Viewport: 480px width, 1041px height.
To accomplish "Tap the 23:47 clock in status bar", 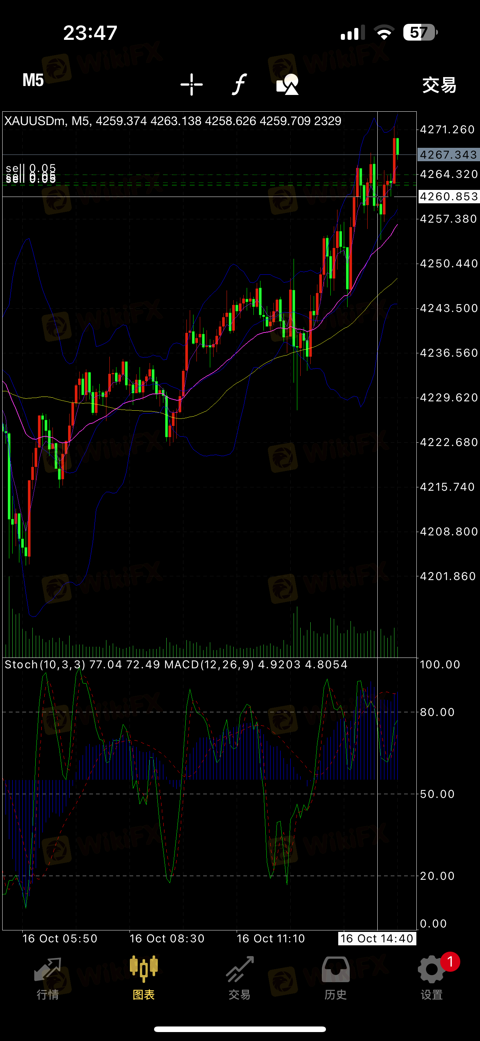I will coord(90,33).
